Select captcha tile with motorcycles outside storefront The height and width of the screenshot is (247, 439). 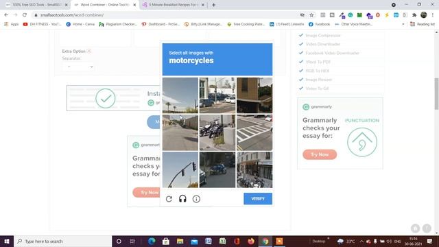254,169
